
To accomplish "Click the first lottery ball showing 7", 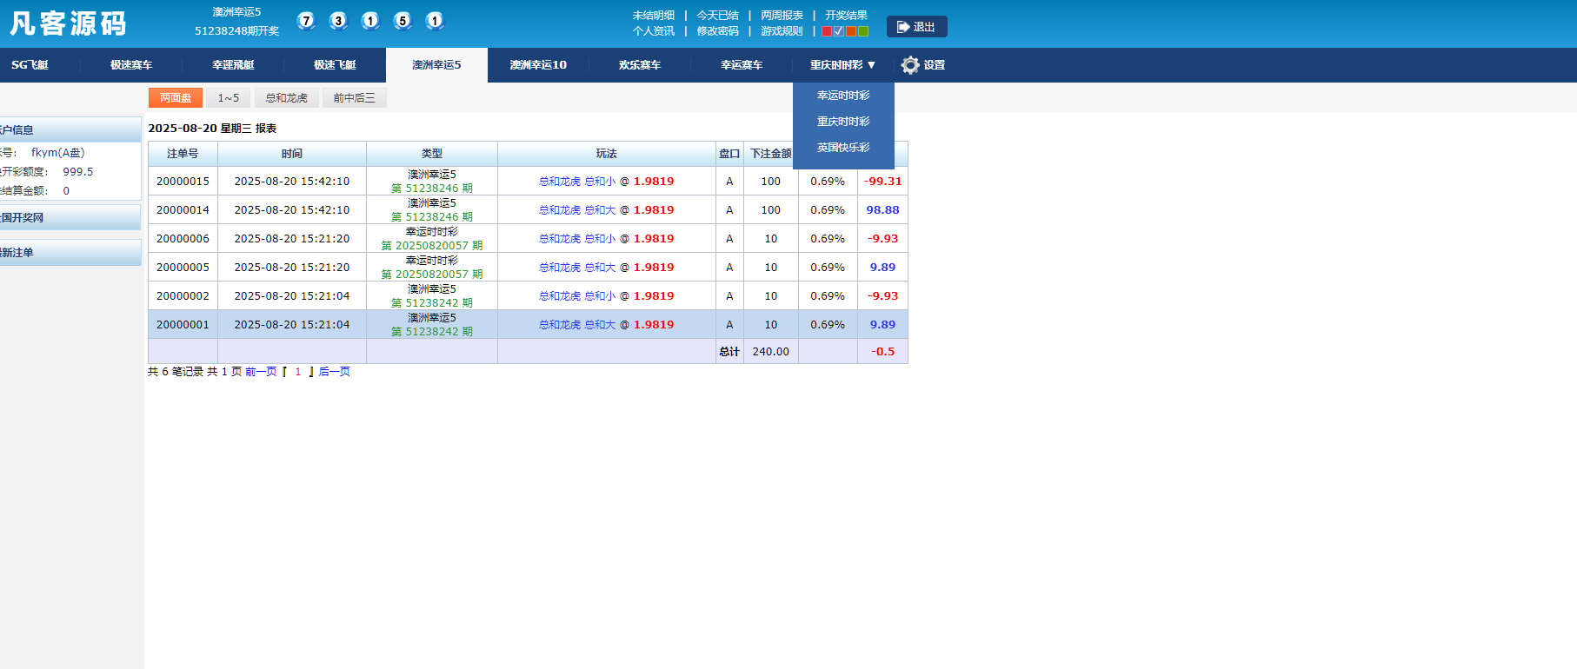I will tap(306, 21).
